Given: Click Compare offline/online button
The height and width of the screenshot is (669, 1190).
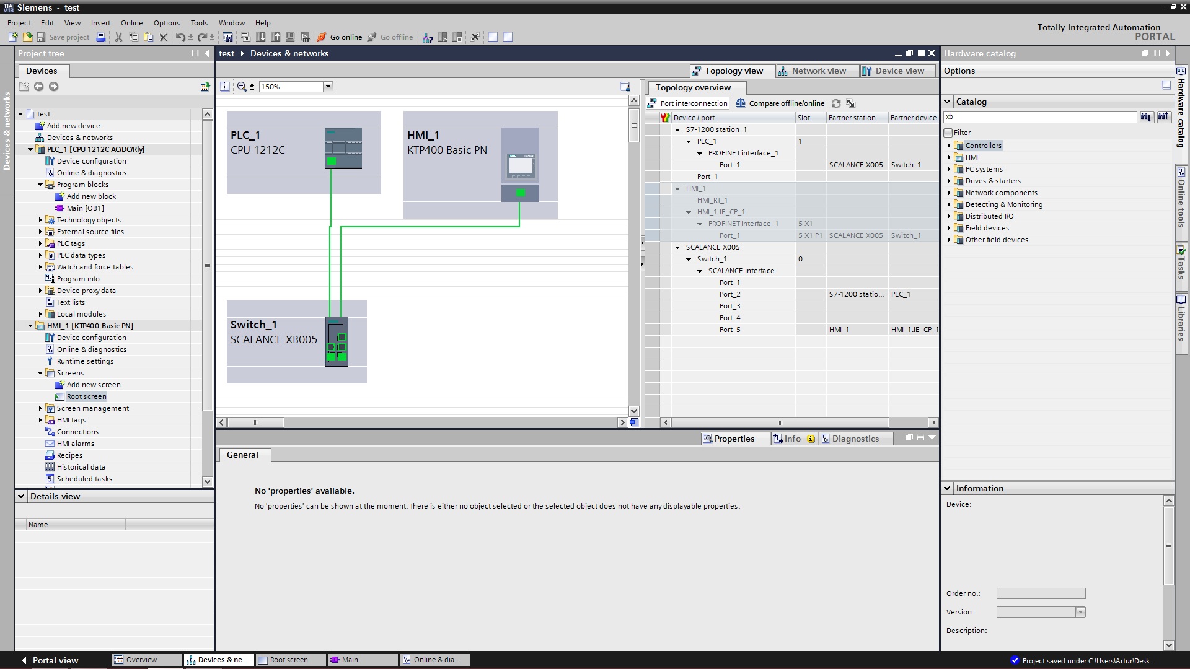Looking at the screenshot, I should tap(780, 103).
